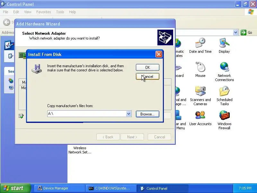Open Wireless Network Setup Wizard item
This screenshot has width=257, height=193.
pyautogui.click(x=80, y=150)
